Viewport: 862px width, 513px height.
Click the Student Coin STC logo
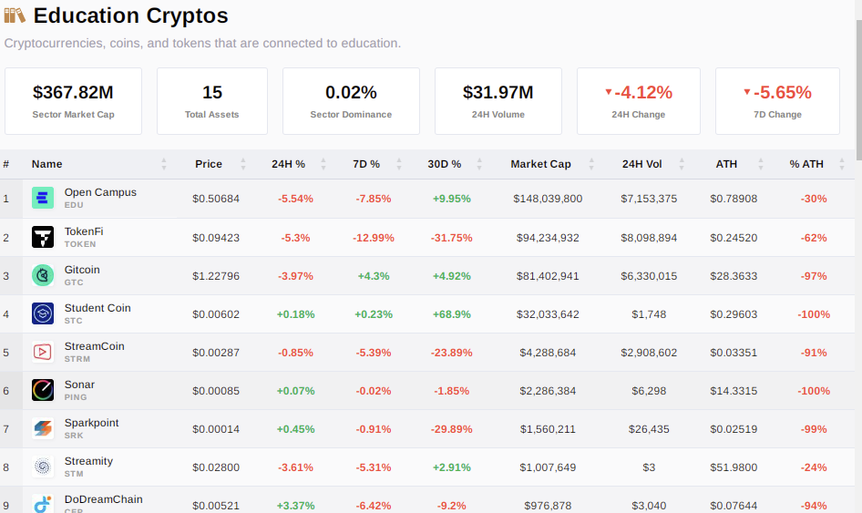coord(42,313)
